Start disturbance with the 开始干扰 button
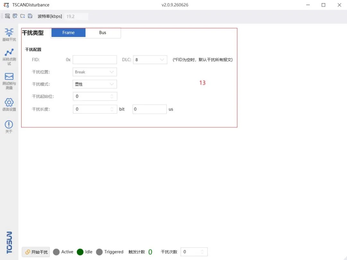Image resolution: width=347 pixels, height=260 pixels. (36, 252)
